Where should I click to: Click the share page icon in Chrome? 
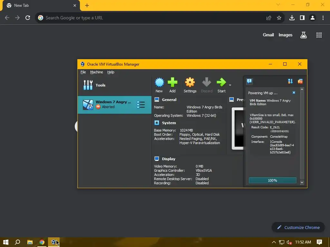(269, 18)
